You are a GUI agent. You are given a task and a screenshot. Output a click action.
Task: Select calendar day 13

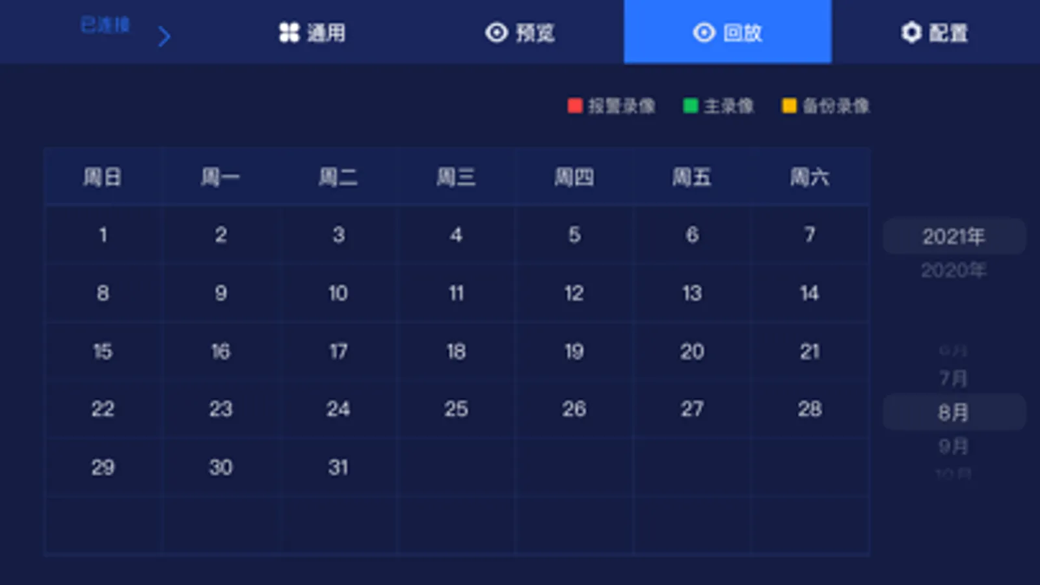pyautogui.click(x=692, y=293)
